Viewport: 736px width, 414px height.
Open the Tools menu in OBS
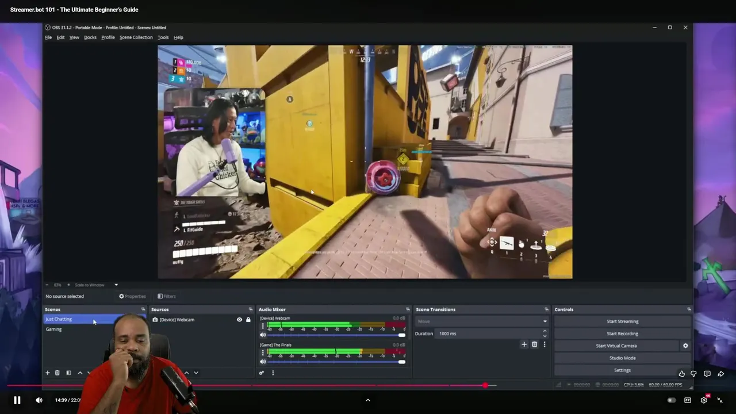pyautogui.click(x=163, y=37)
